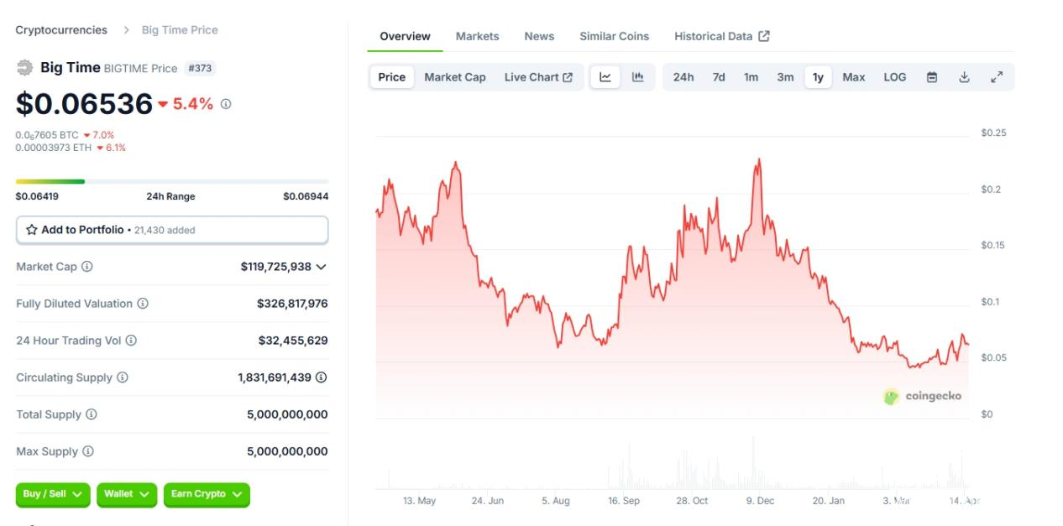Switch to the candlestick chart icon
1063x526 pixels.
point(638,77)
